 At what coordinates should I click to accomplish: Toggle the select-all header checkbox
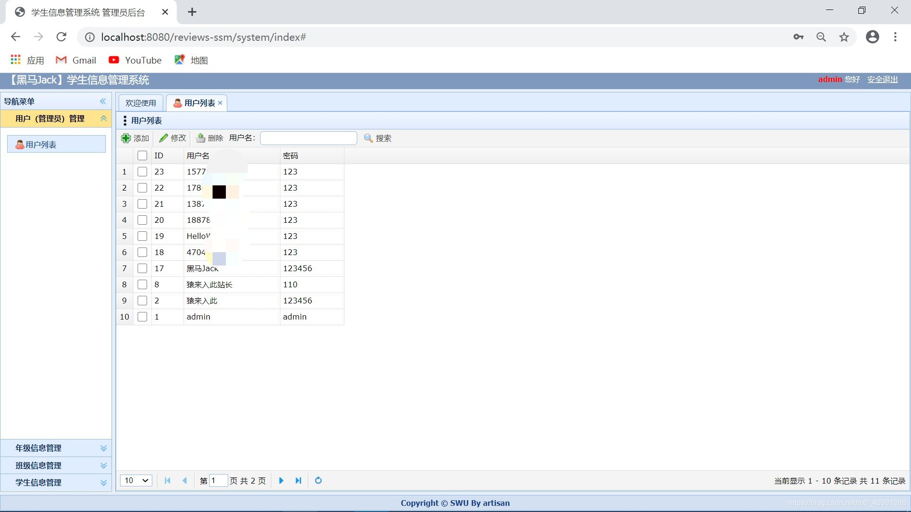coord(142,155)
